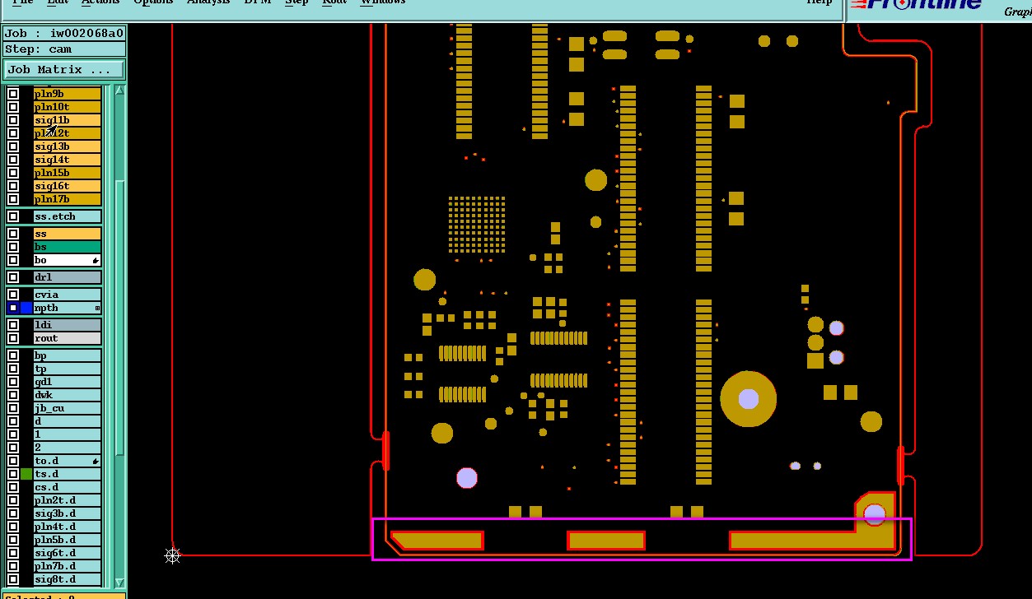Image resolution: width=1032 pixels, height=599 pixels.
Task: Select layer name pln9b
Action: (67, 94)
